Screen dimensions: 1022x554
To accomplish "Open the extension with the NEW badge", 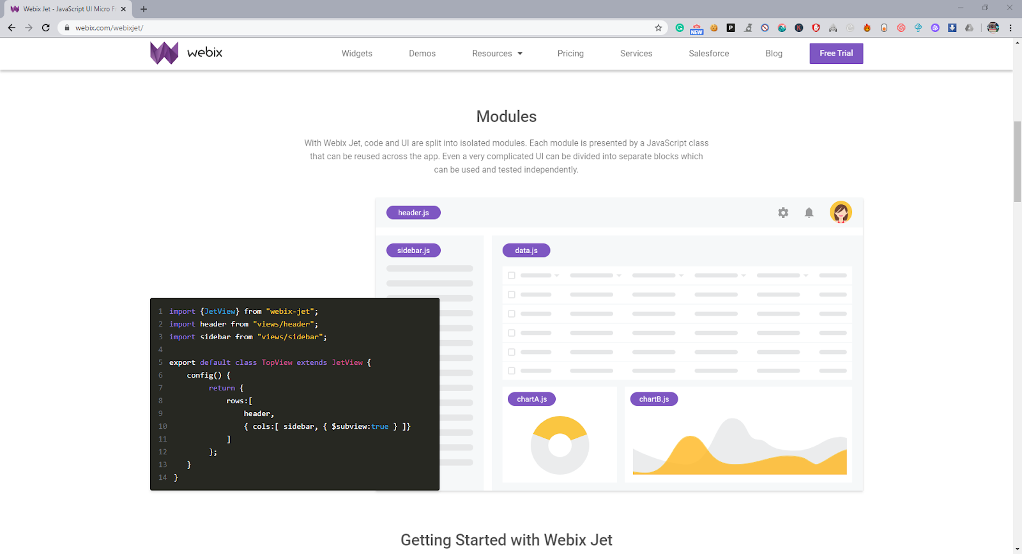I will [x=696, y=28].
